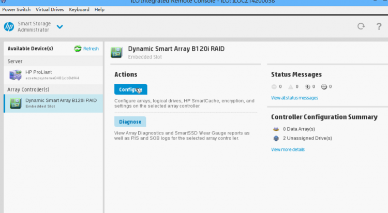The width and height of the screenshot is (388, 213).
Task: Open the Power Switch menu
Action: tap(16, 9)
